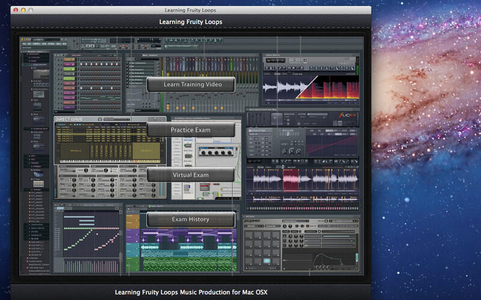Tap the highlighted drum pad in FPC

[x=266, y=262]
